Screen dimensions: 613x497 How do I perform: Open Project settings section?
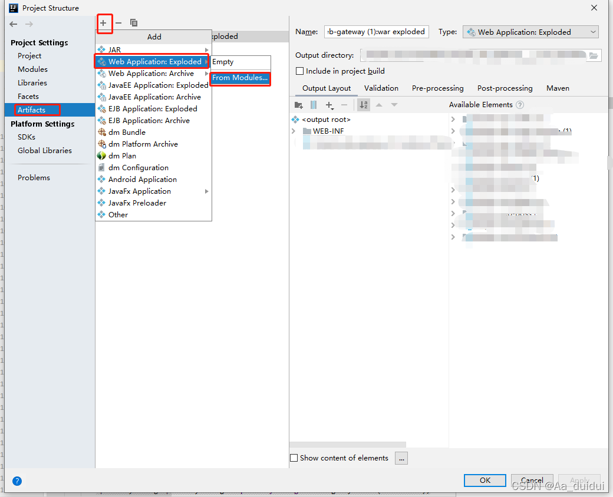tap(29, 56)
